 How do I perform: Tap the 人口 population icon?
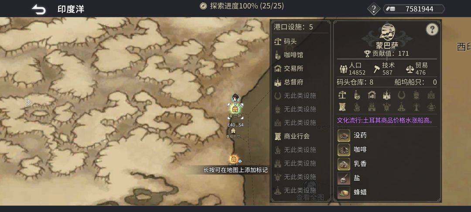[x=343, y=69]
